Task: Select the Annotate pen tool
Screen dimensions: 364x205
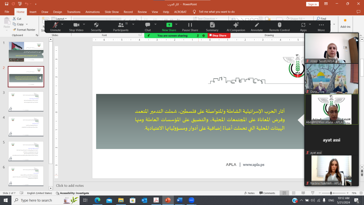Action: (x=256, y=26)
